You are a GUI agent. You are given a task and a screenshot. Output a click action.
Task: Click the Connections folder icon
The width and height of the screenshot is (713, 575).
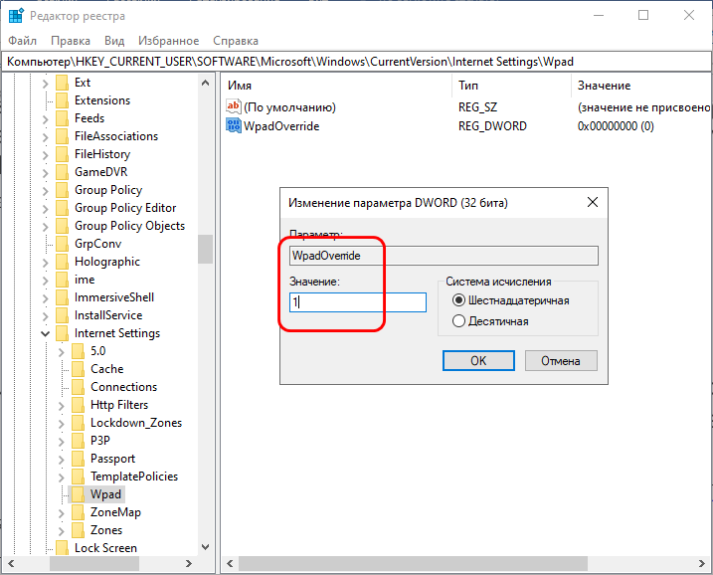(79, 387)
